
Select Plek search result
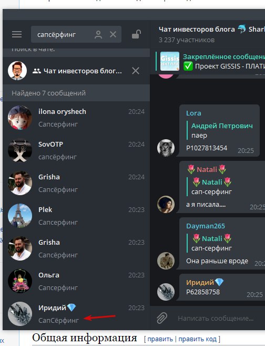(x=76, y=216)
